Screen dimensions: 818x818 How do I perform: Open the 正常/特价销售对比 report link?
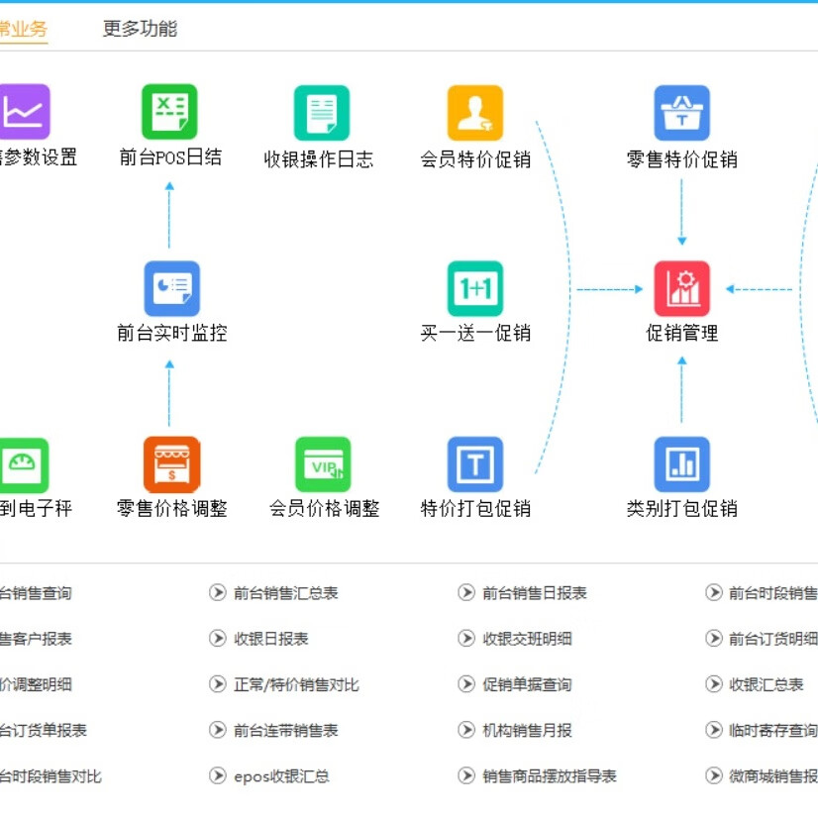click(x=296, y=684)
